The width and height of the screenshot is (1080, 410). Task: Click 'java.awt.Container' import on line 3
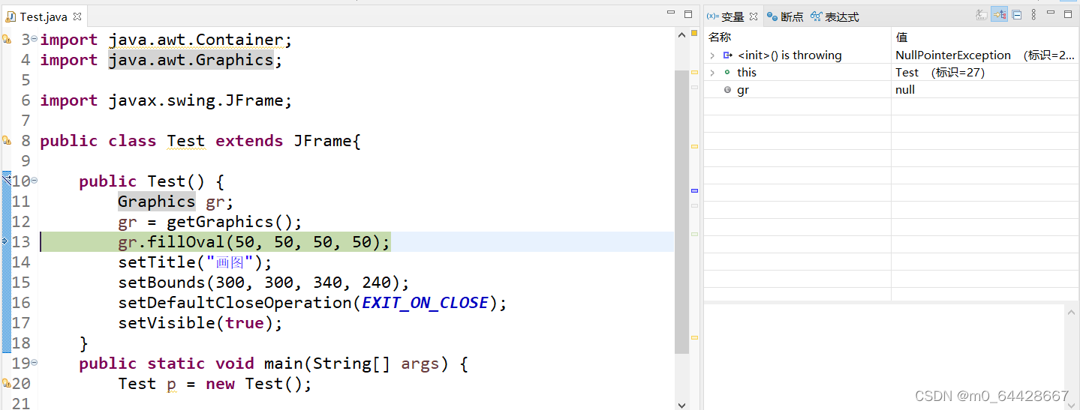(195, 40)
